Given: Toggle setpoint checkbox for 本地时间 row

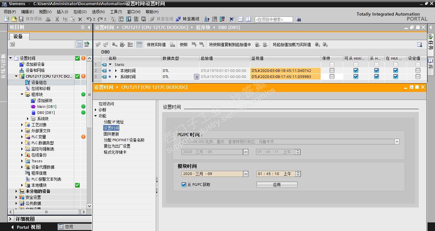Looking at the screenshot, I should tap(418, 71).
